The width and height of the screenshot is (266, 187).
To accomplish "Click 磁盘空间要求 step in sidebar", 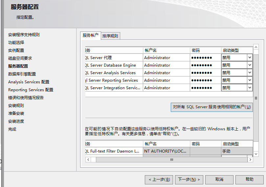I will point(20,58).
